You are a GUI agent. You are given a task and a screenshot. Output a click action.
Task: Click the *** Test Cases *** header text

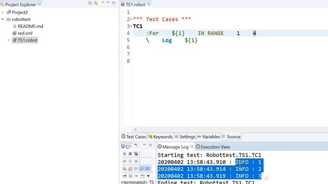click(162, 19)
